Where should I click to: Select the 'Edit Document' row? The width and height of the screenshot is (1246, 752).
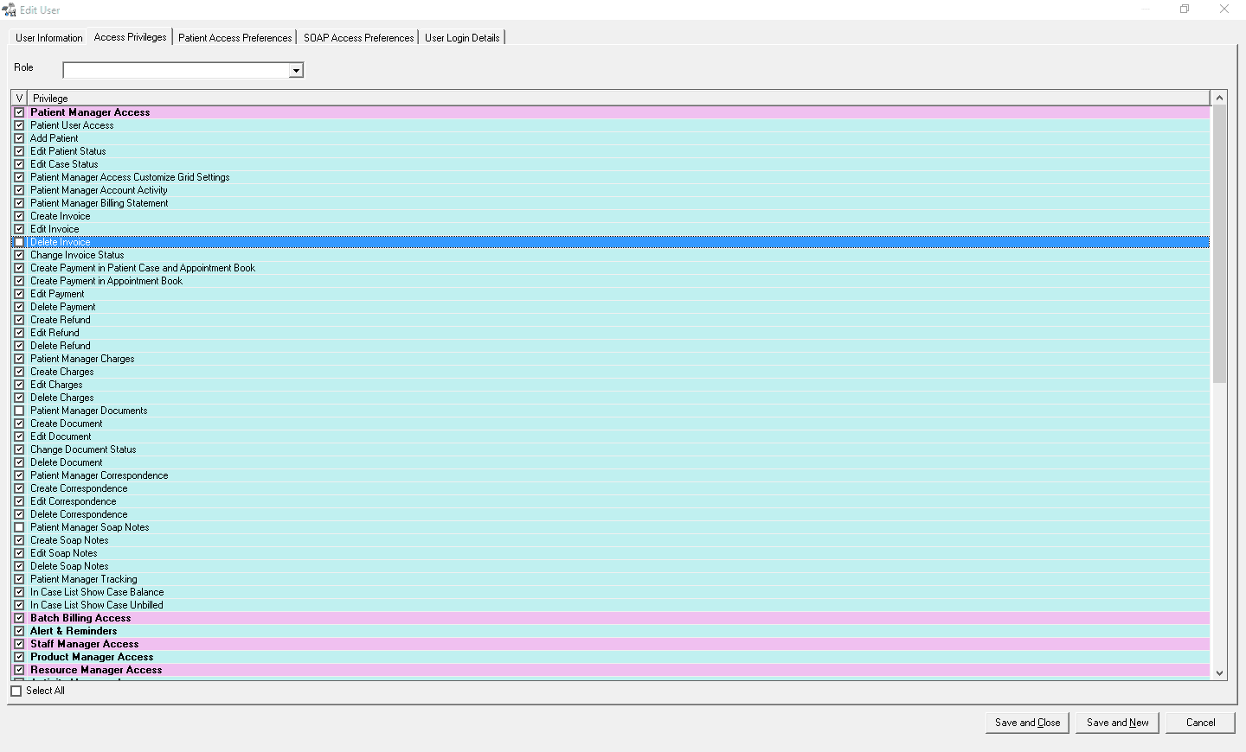pos(610,437)
